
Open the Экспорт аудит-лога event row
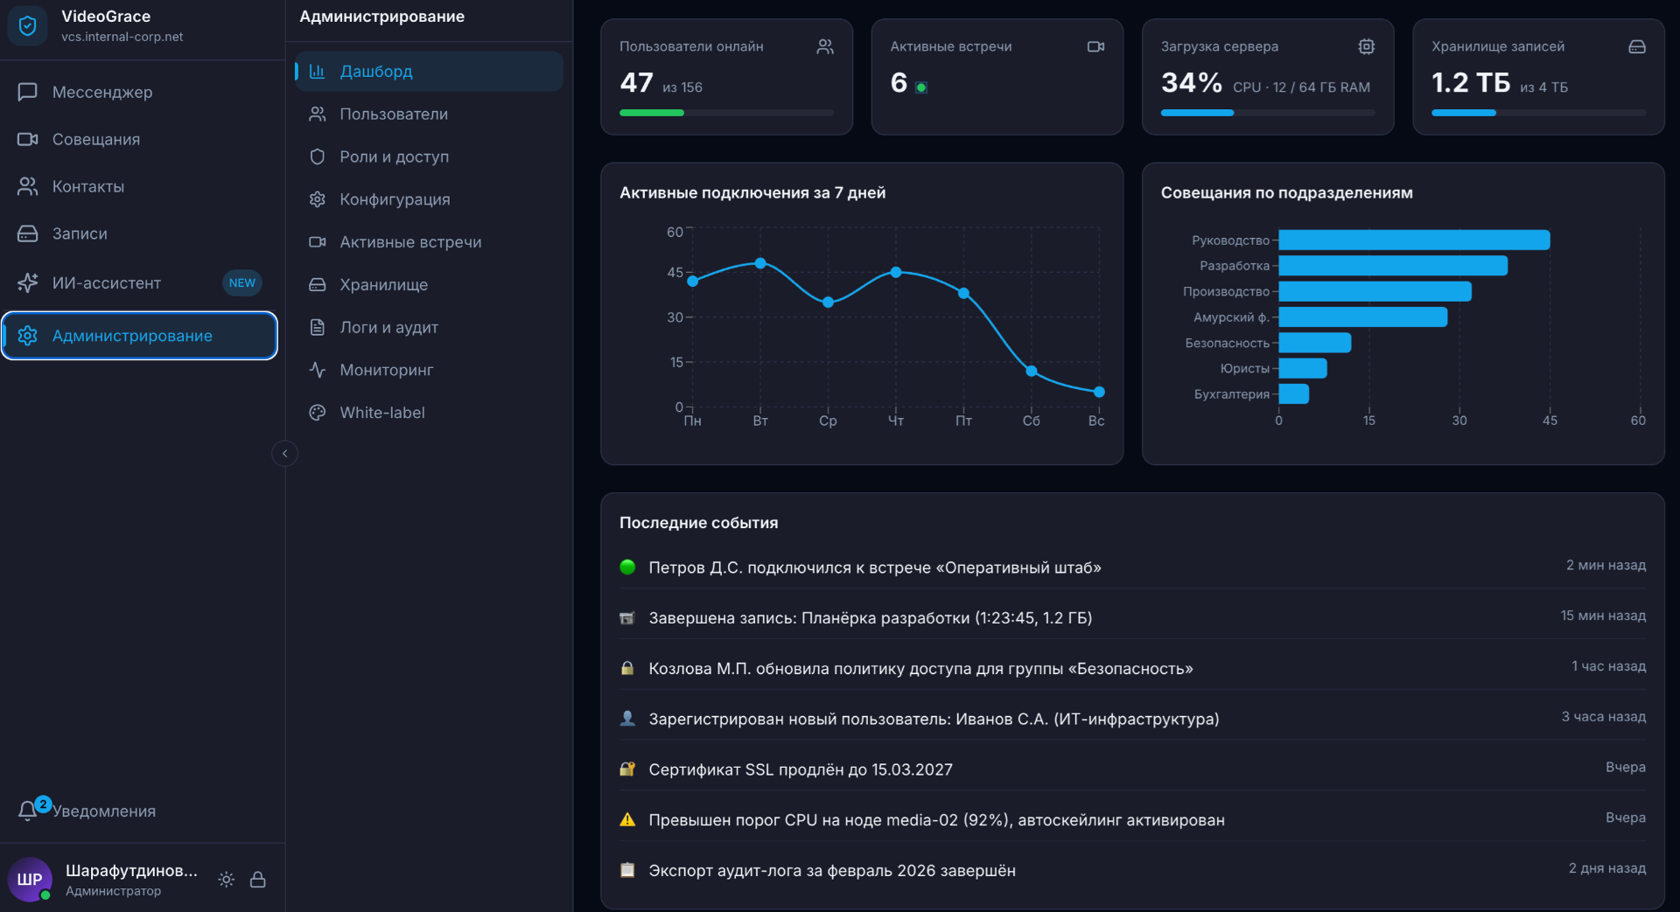point(1132,870)
